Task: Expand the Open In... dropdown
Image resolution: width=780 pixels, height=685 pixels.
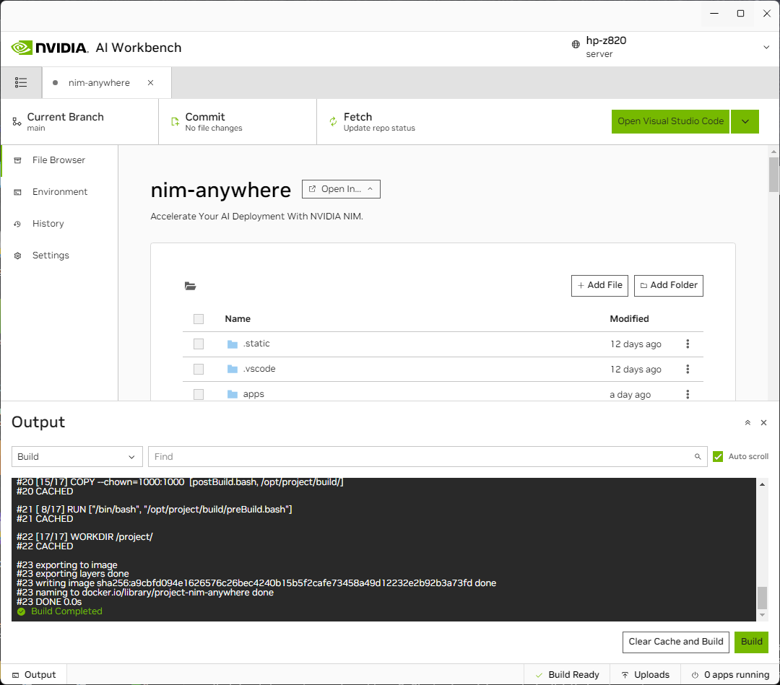Action: point(341,189)
